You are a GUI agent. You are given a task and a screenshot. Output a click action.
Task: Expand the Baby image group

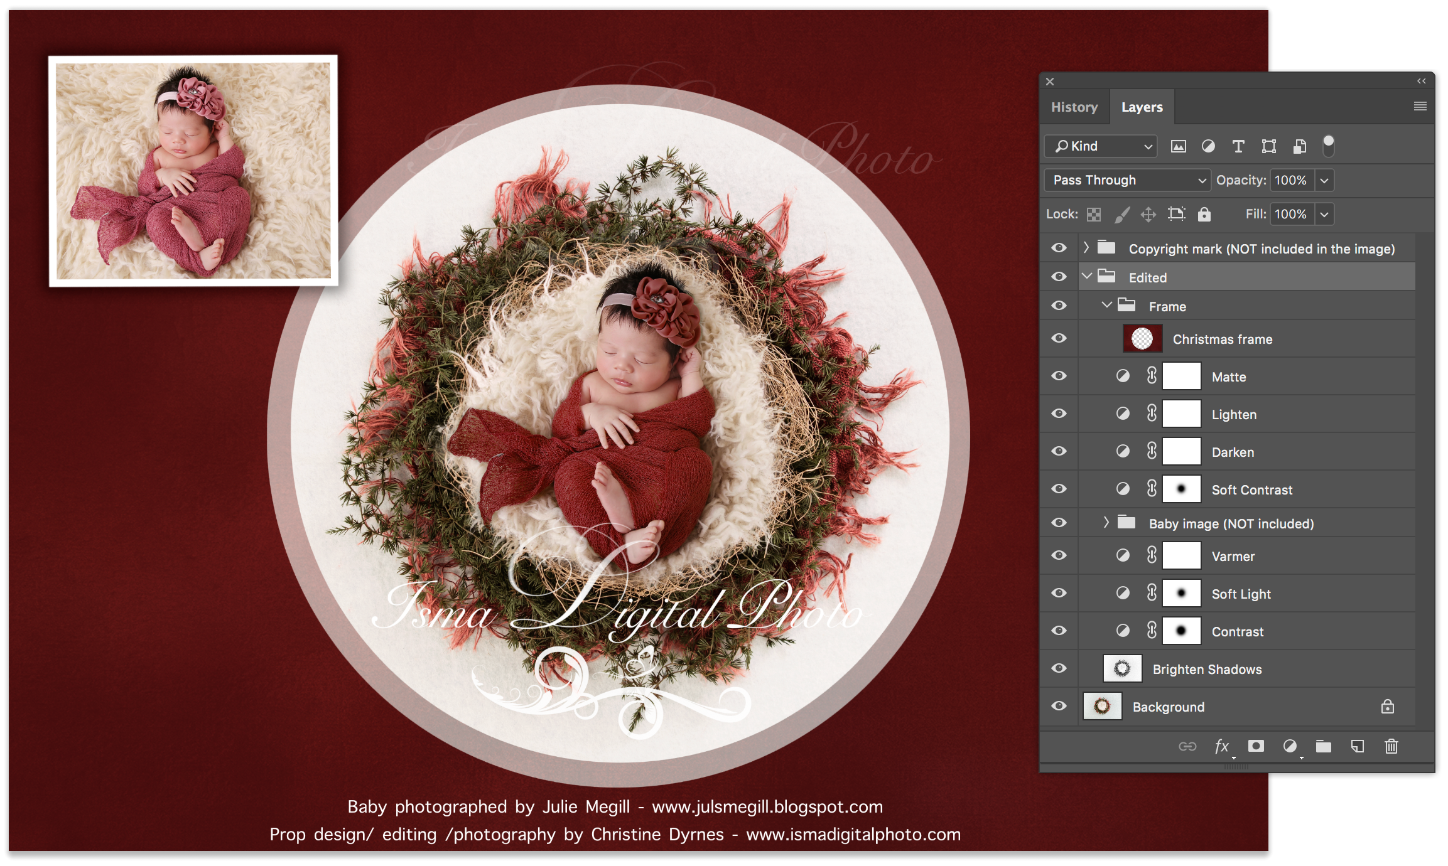tap(1106, 523)
